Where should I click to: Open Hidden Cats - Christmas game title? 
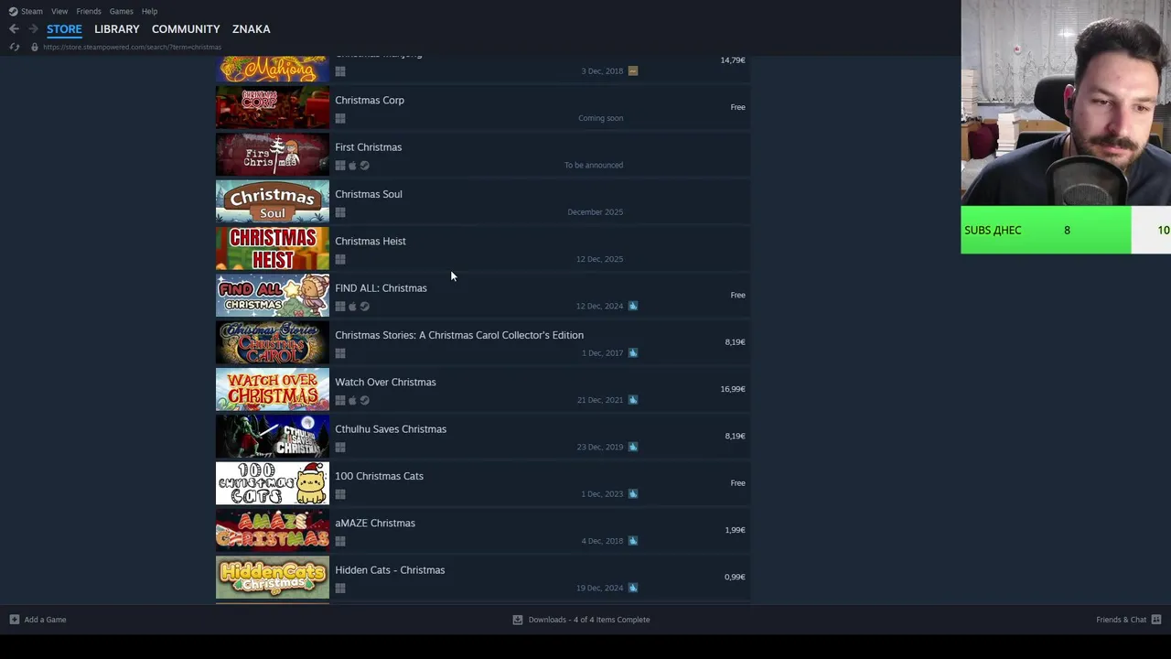pos(390,570)
